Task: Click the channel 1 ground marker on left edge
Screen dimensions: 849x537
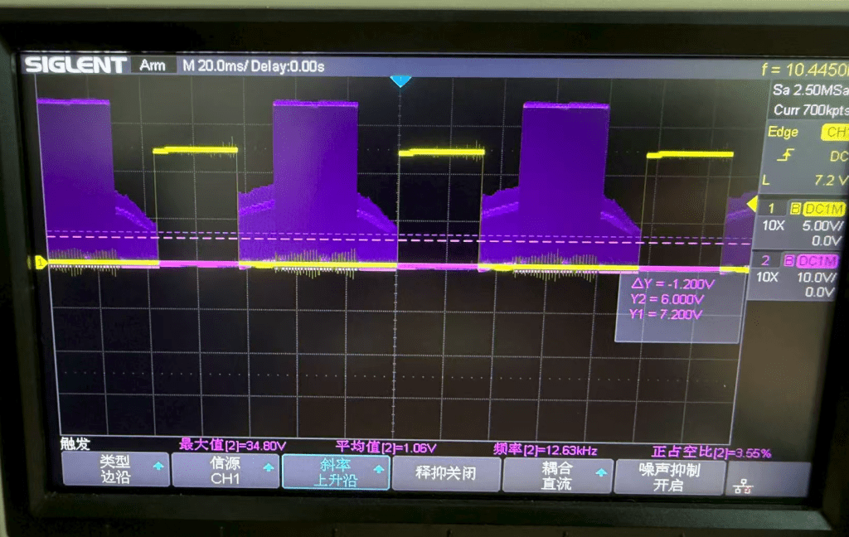Action: coord(39,263)
